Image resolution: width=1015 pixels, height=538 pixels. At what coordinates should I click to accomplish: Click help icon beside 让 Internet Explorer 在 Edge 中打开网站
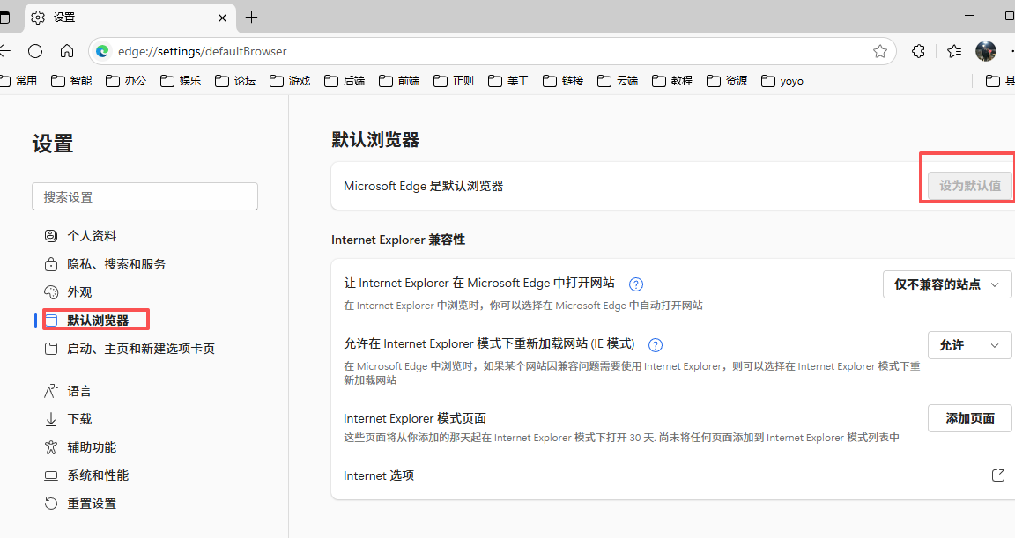pos(636,284)
